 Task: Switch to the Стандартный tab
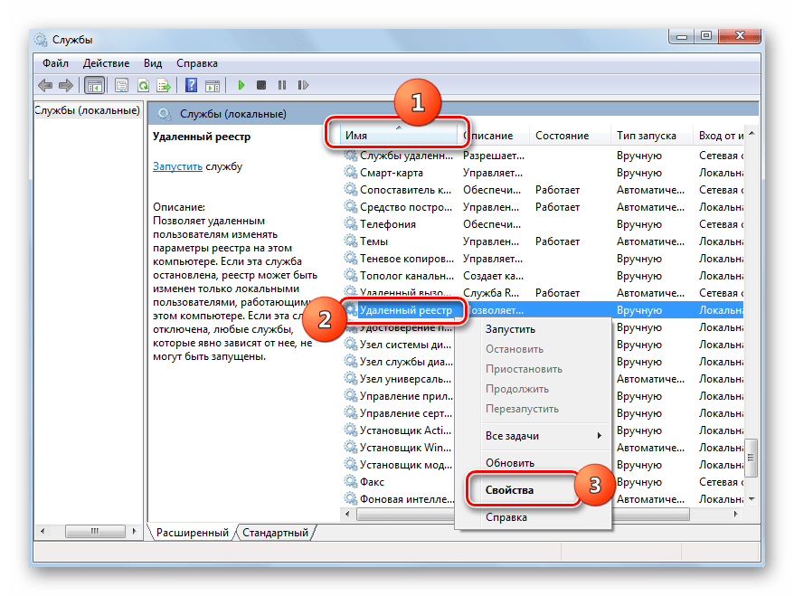click(x=275, y=533)
